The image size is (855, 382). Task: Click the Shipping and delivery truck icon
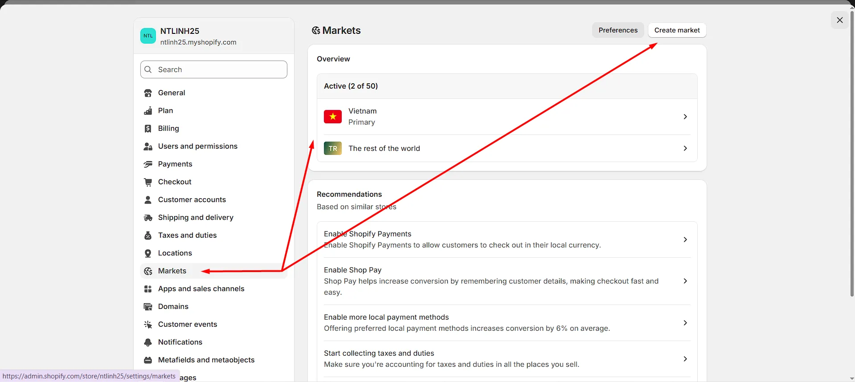(x=148, y=218)
